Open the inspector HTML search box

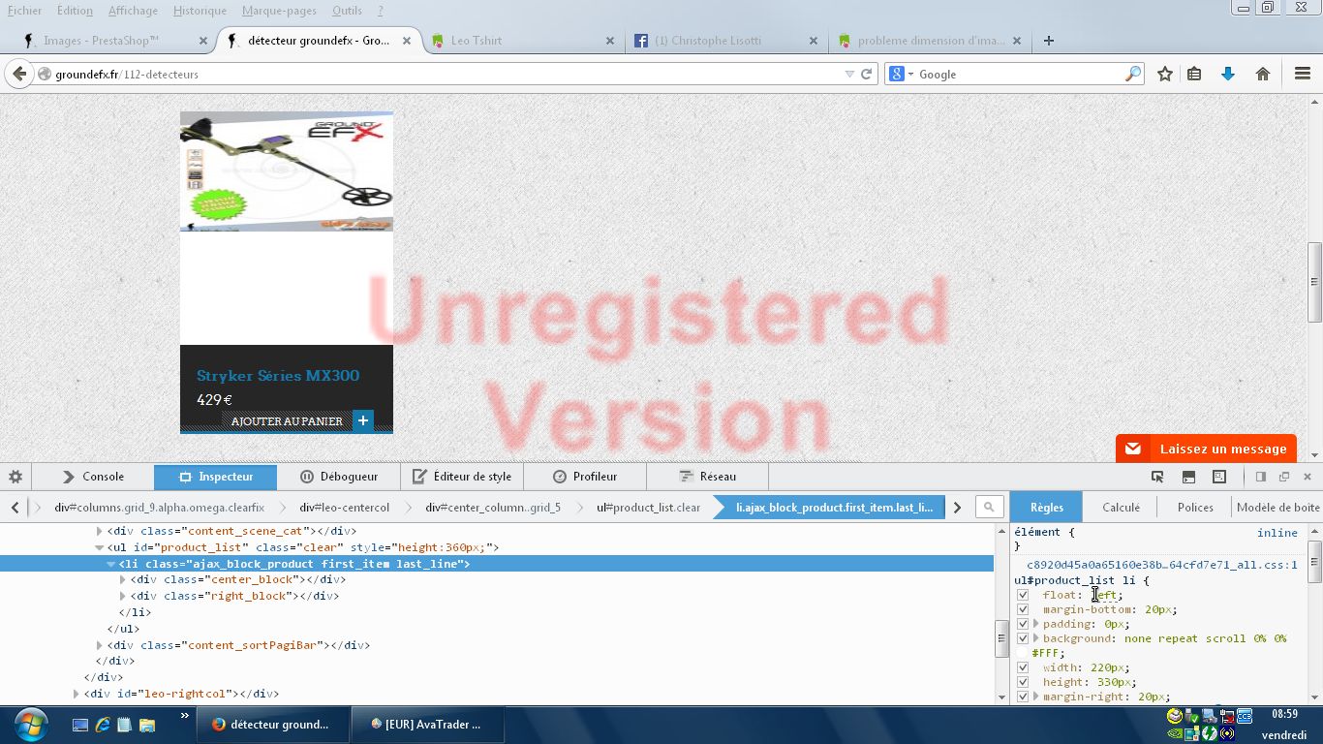(989, 507)
